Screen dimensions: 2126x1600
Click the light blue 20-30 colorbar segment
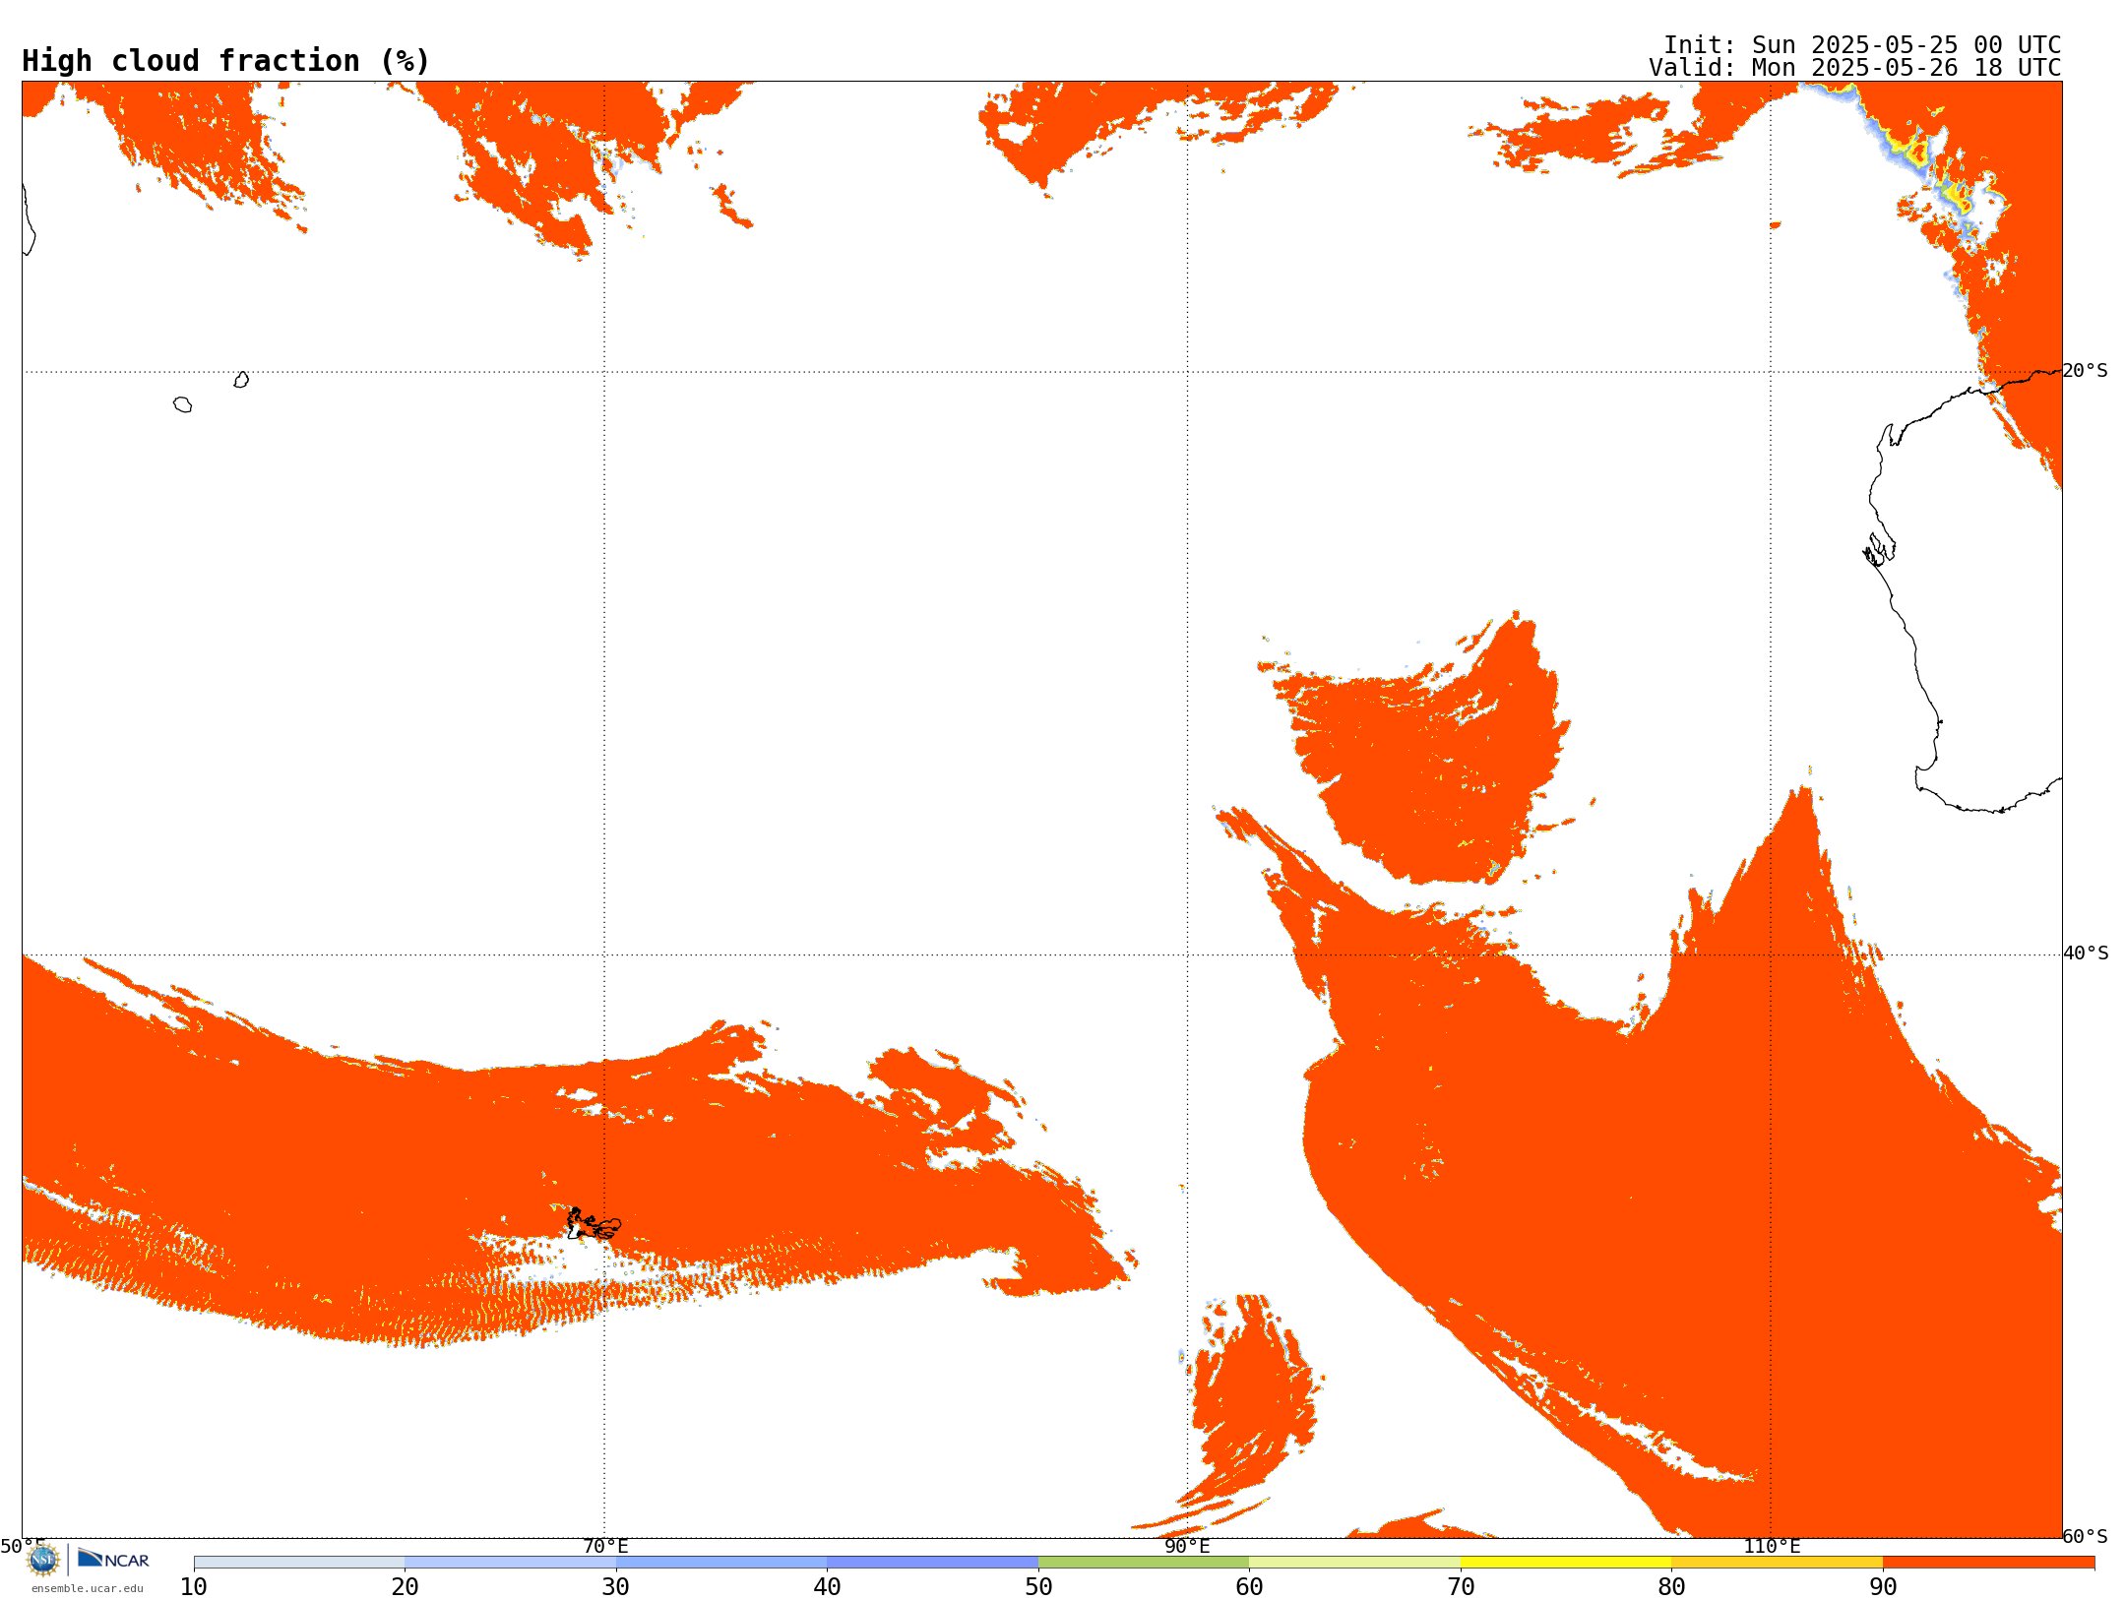pyautogui.click(x=510, y=1562)
